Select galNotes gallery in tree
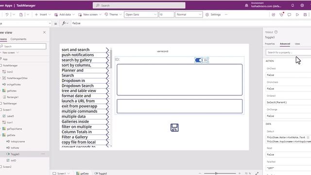 pos(12,91)
